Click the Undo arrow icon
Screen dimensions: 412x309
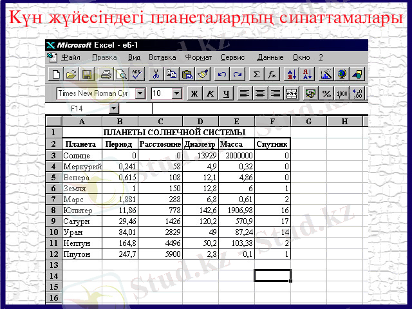pyautogui.click(x=221, y=74)
